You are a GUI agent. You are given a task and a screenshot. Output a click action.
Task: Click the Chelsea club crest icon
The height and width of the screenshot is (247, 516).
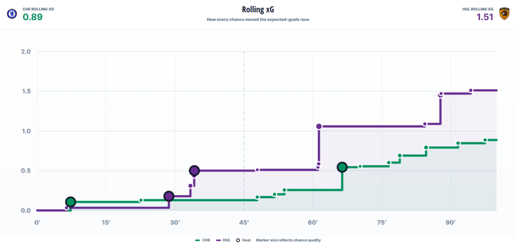[12, 14]
